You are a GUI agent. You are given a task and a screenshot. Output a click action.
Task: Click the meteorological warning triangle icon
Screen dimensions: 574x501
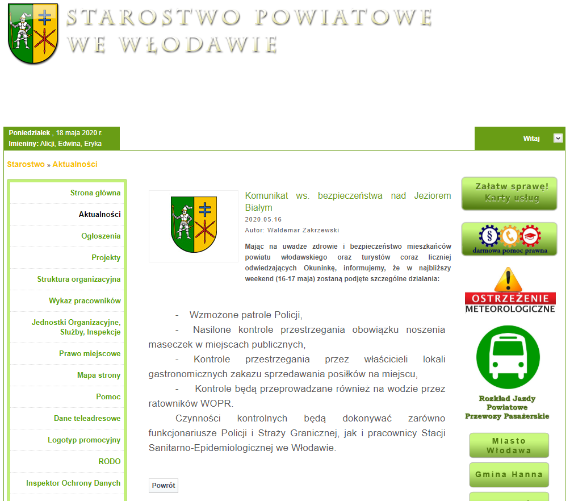point(509,280)
